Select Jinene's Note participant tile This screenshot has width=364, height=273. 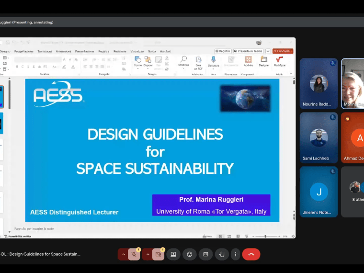318,192
